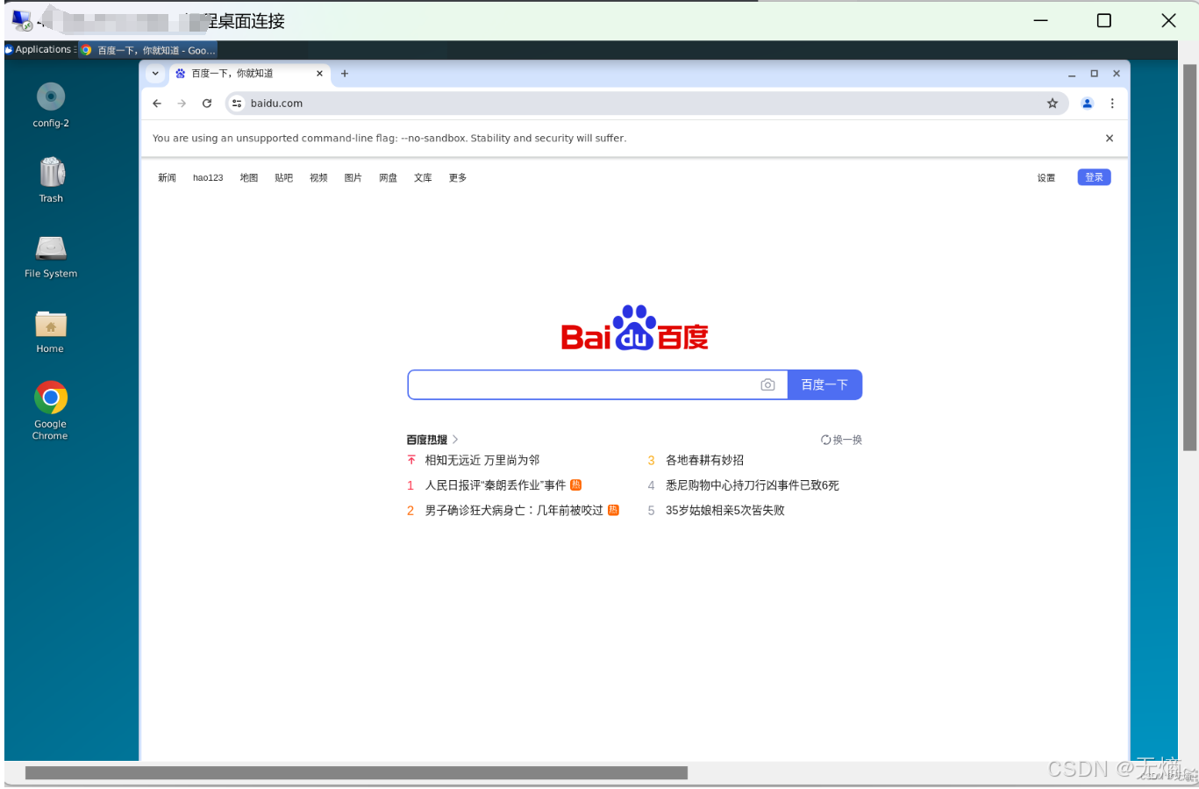This screenshot has height=789, width=1199.
Task: Open 男子确诊狂犬病身亡 headline
Action: click(x=514, y=510)
